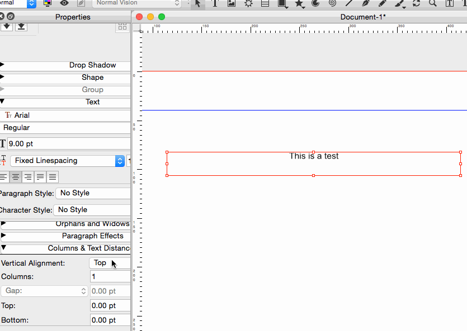Select the Table tool
This screenshot has width=467, height=331.
[x=265, y=3]
